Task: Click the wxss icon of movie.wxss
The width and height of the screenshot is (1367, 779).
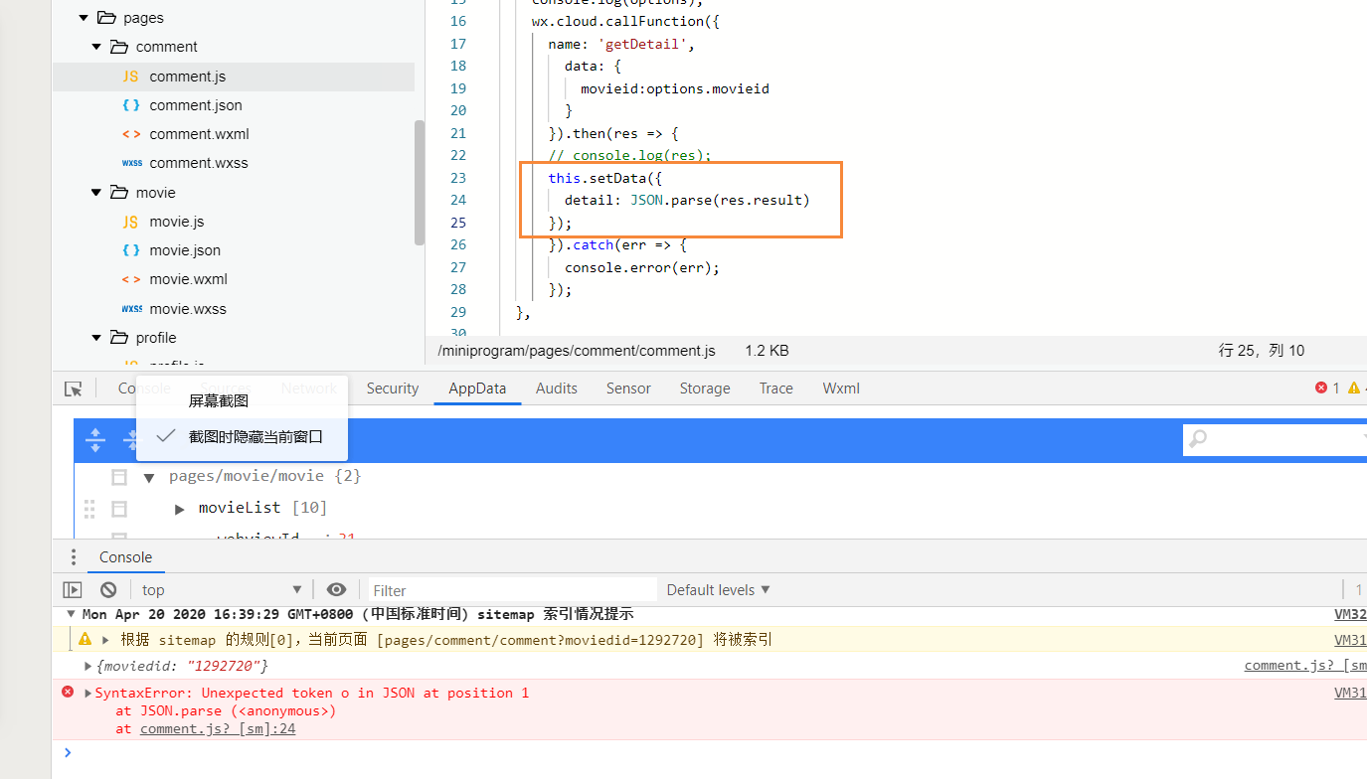Action: (x=131, y=309)
